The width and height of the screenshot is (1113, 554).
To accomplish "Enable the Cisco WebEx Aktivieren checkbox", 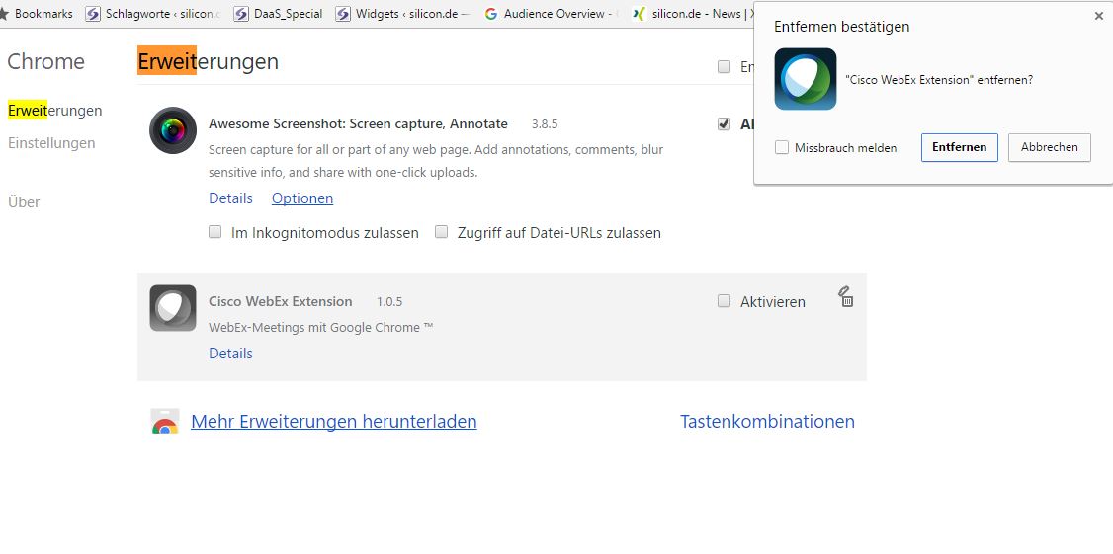I will (724, 301).
